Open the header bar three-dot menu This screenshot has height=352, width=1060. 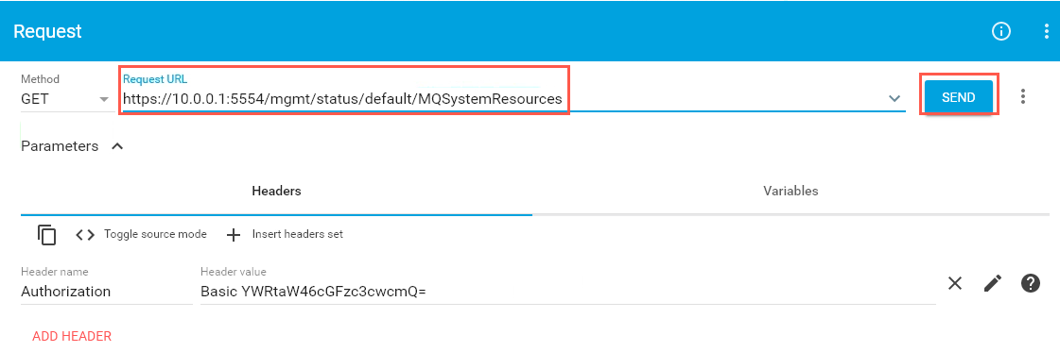(1047, 31)
